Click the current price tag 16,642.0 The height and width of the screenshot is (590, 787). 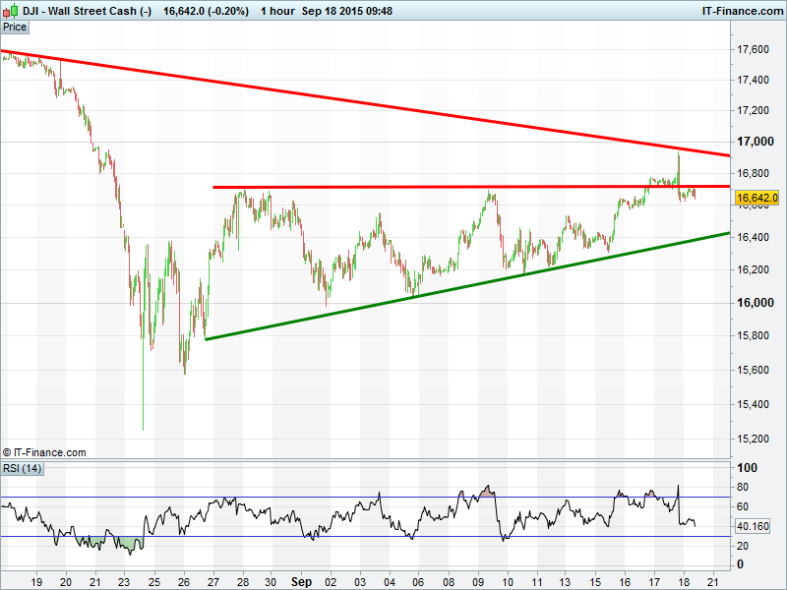coord(757,198)
